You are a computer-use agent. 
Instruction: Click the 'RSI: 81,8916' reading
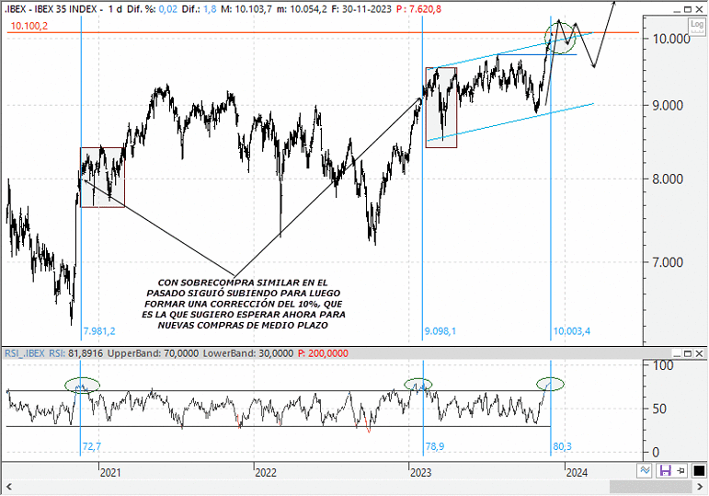(76, 353)
